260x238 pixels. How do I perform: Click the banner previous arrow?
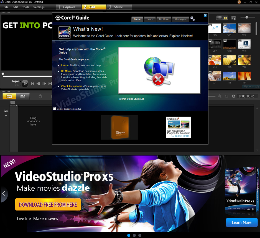click(x=4, y=194)
